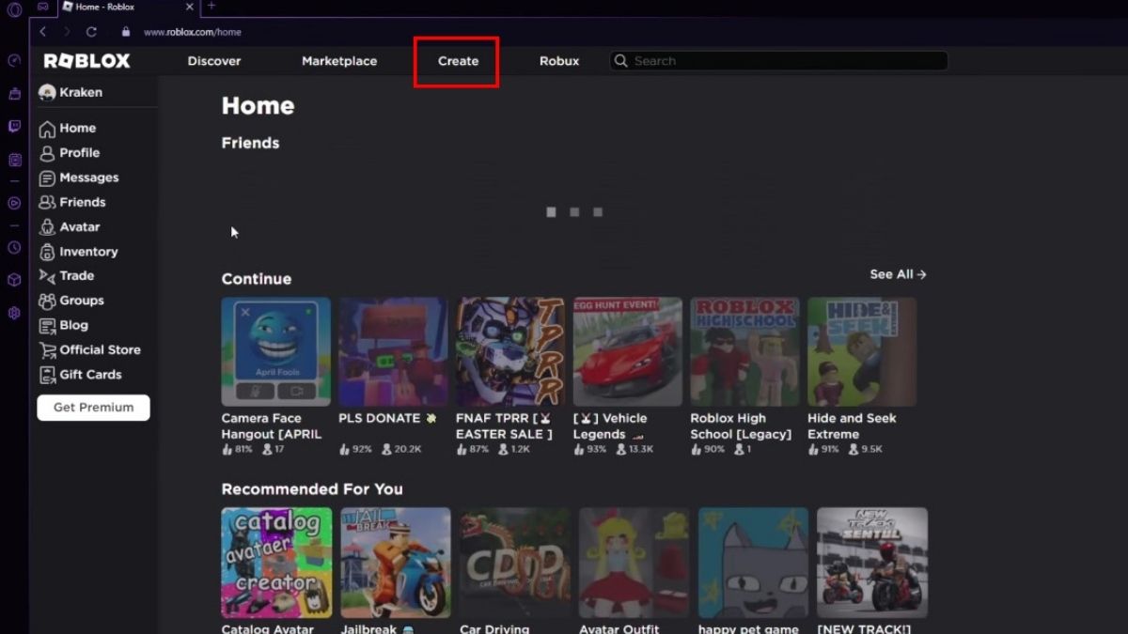Open a new browser tab with plus
This screenshot has width=1128, height=634.
click(x=211, y=6)
